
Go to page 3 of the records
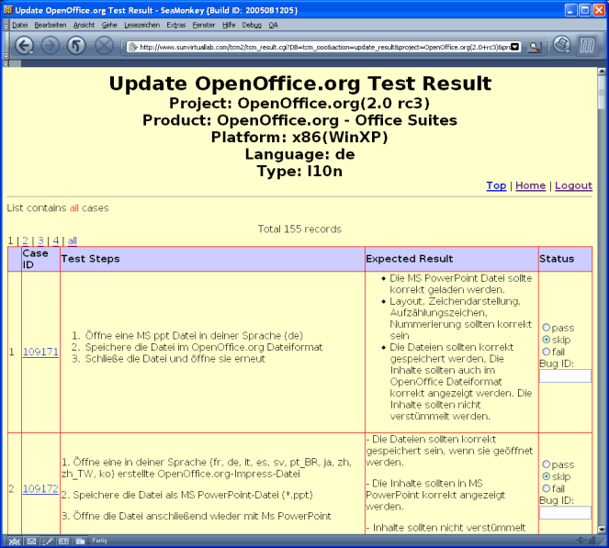point(40,240)
